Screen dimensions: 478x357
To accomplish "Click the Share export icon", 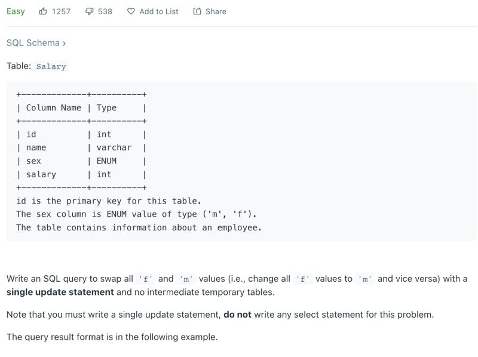I will [197, 11].
